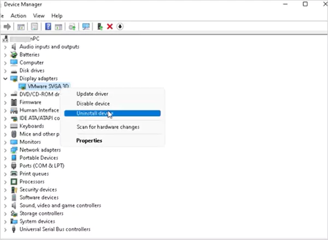Click the computer root node icon
Screen dimensions: 328x240
[5, 39]
